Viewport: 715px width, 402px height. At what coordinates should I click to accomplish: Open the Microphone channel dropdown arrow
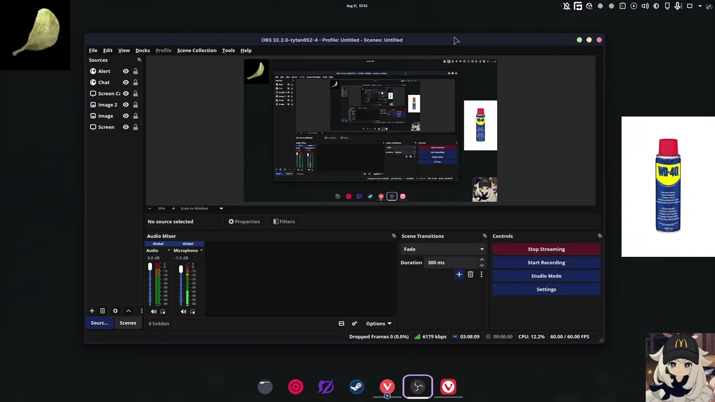coord(201,251)
